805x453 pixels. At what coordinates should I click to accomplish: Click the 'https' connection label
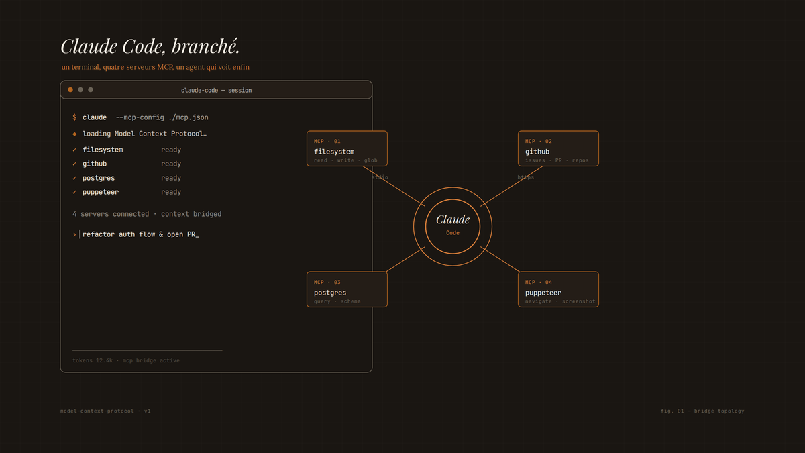[526, 177]
